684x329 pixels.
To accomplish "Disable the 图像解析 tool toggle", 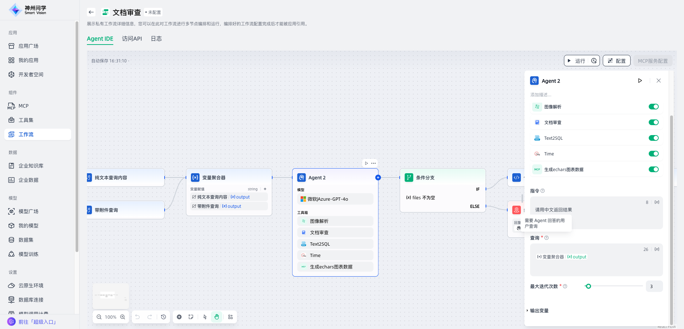I will coord(653,107).
